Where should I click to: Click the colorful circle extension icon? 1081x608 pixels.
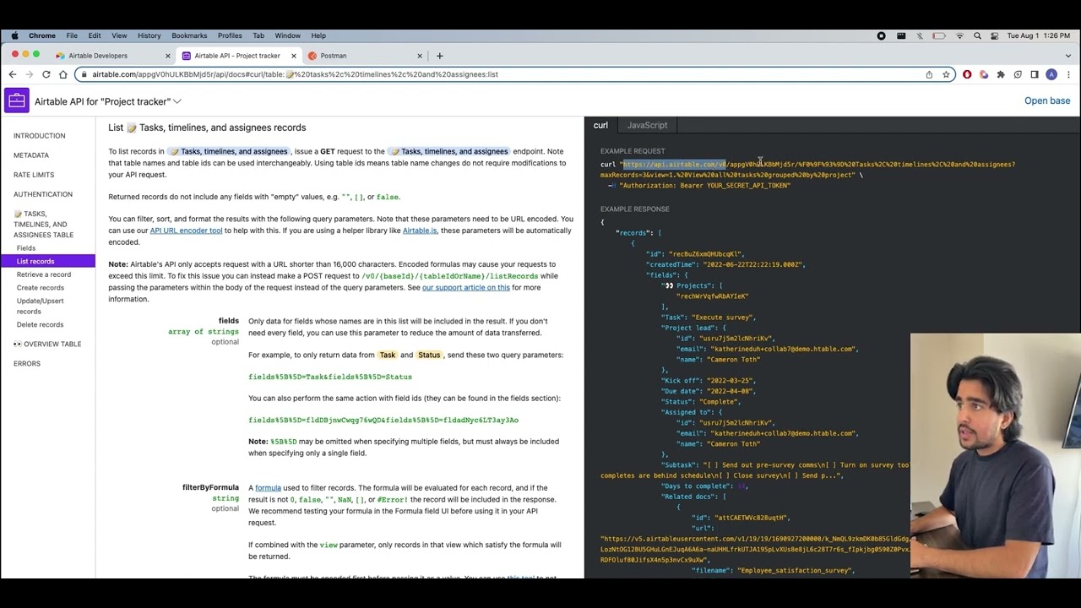(984, 74)
